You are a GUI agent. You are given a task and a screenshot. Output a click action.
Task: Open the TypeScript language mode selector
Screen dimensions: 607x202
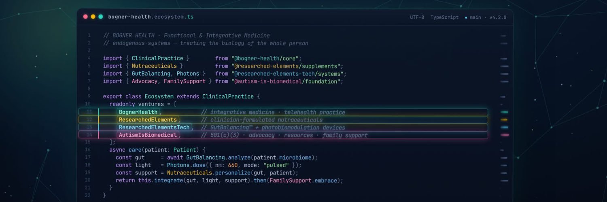click(444, 17)
